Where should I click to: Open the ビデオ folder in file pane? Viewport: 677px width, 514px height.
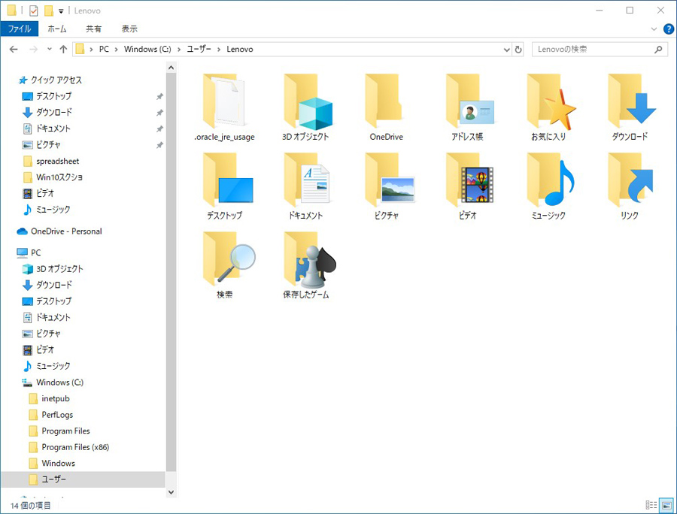468,186
